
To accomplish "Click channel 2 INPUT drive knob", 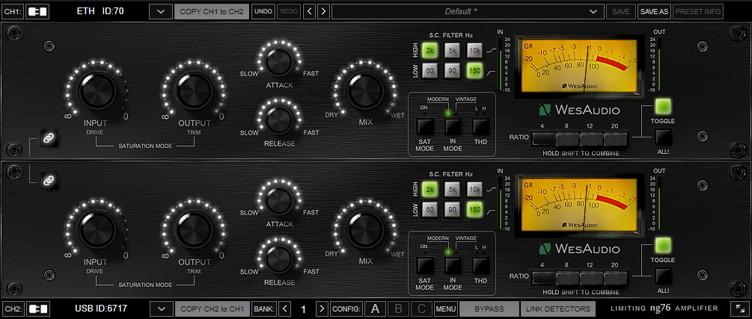I will (x=97, y=230).
